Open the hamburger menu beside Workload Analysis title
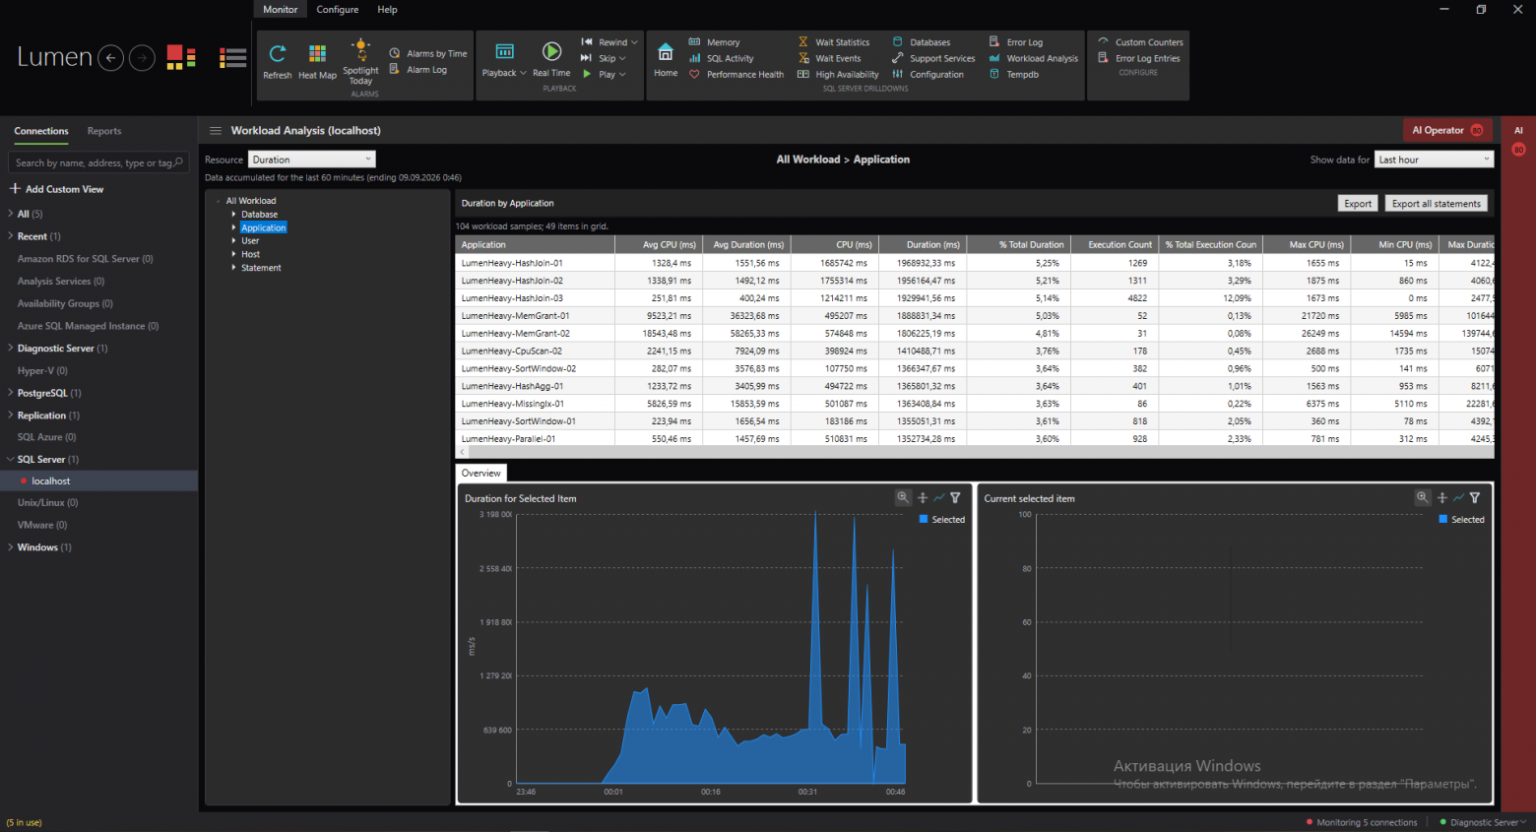The width and height of the screenshot is (1536, 832). [216, 130]
